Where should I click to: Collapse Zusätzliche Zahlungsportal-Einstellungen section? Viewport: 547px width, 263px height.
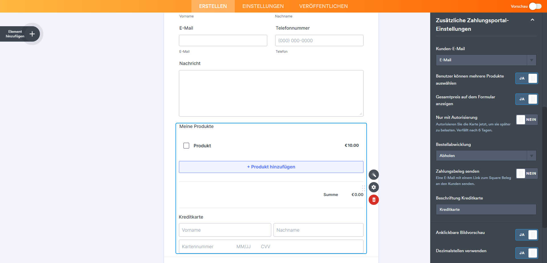(532, 20)
